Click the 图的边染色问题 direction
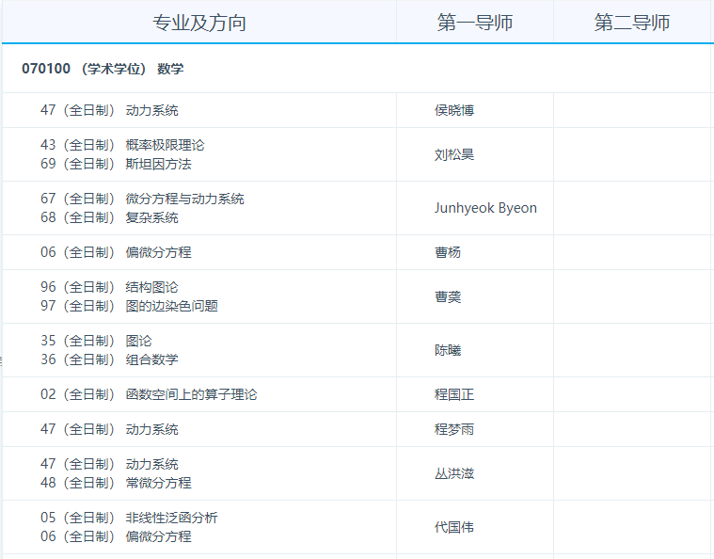 (x=171, y=306)
